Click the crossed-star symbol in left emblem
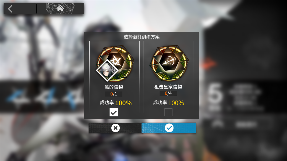287x161 pixels. (x=116, y=60)
